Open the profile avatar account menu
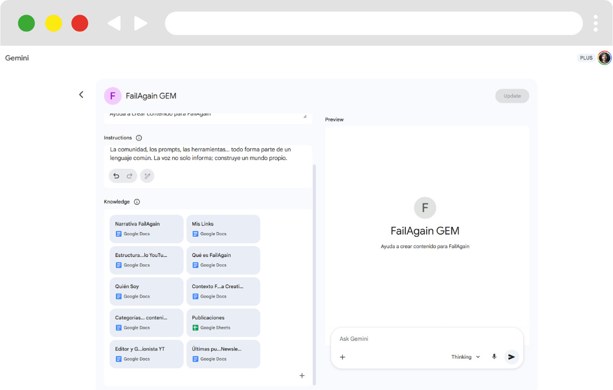This screenshot has height=390, width=613. click(x=604, y=58)
